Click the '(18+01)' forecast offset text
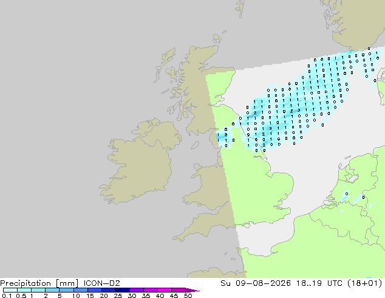 (365, 283)
